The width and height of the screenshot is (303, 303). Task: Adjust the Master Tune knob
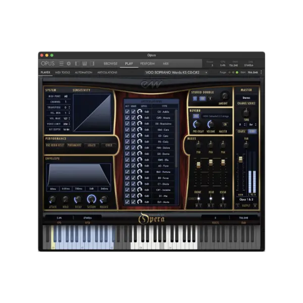click(x=246, y=113)
